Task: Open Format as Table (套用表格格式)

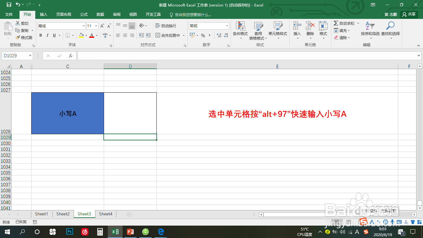Action: click(258, 30)
